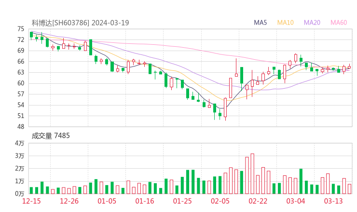
Task: Click the 03-13 date label
Action: [333, 201]
